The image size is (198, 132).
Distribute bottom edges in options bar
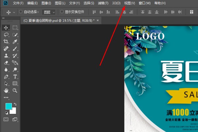[x=157, y=12]
